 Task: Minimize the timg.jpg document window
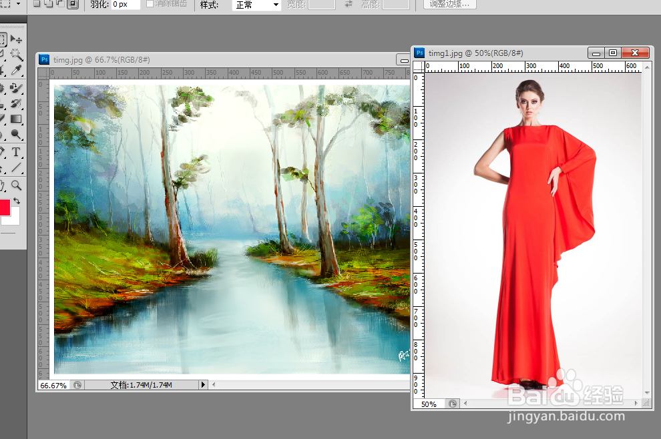404,60
